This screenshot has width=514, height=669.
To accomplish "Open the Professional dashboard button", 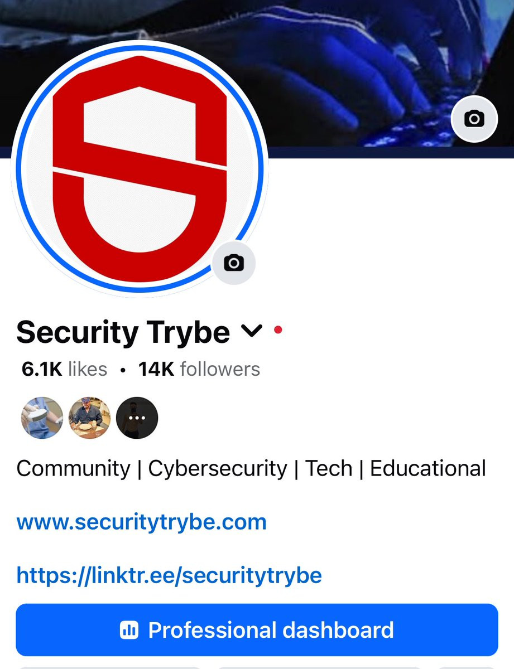I will tap(257, 630).
